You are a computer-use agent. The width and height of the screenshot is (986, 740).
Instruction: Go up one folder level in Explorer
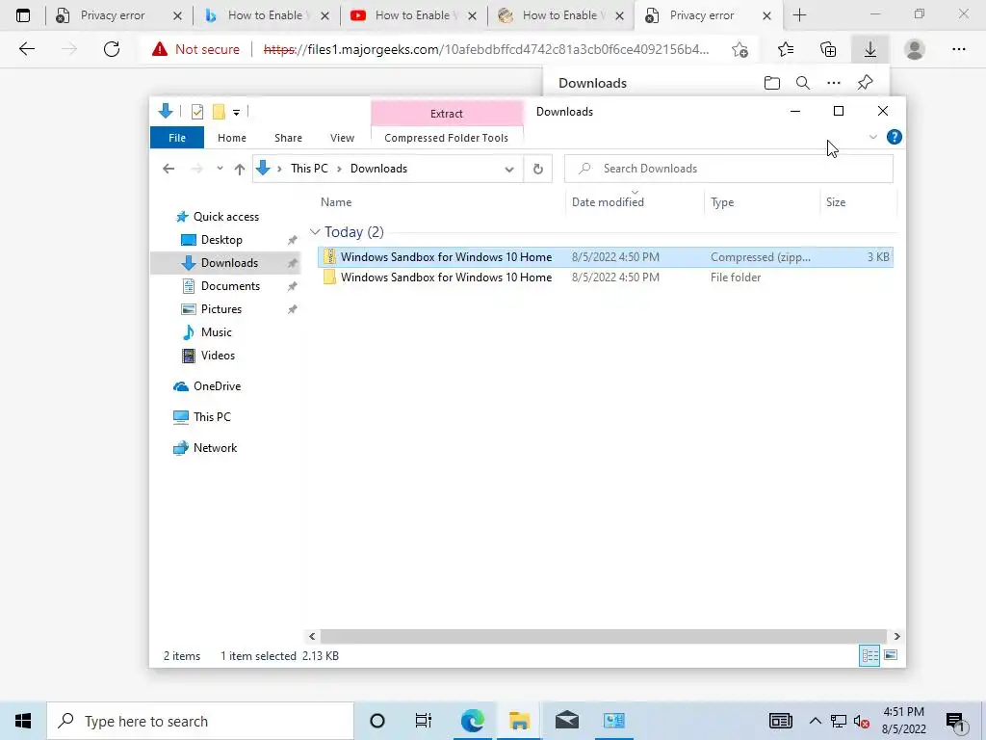240,169
